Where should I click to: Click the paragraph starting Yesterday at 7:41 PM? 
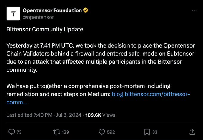[101, 58]
